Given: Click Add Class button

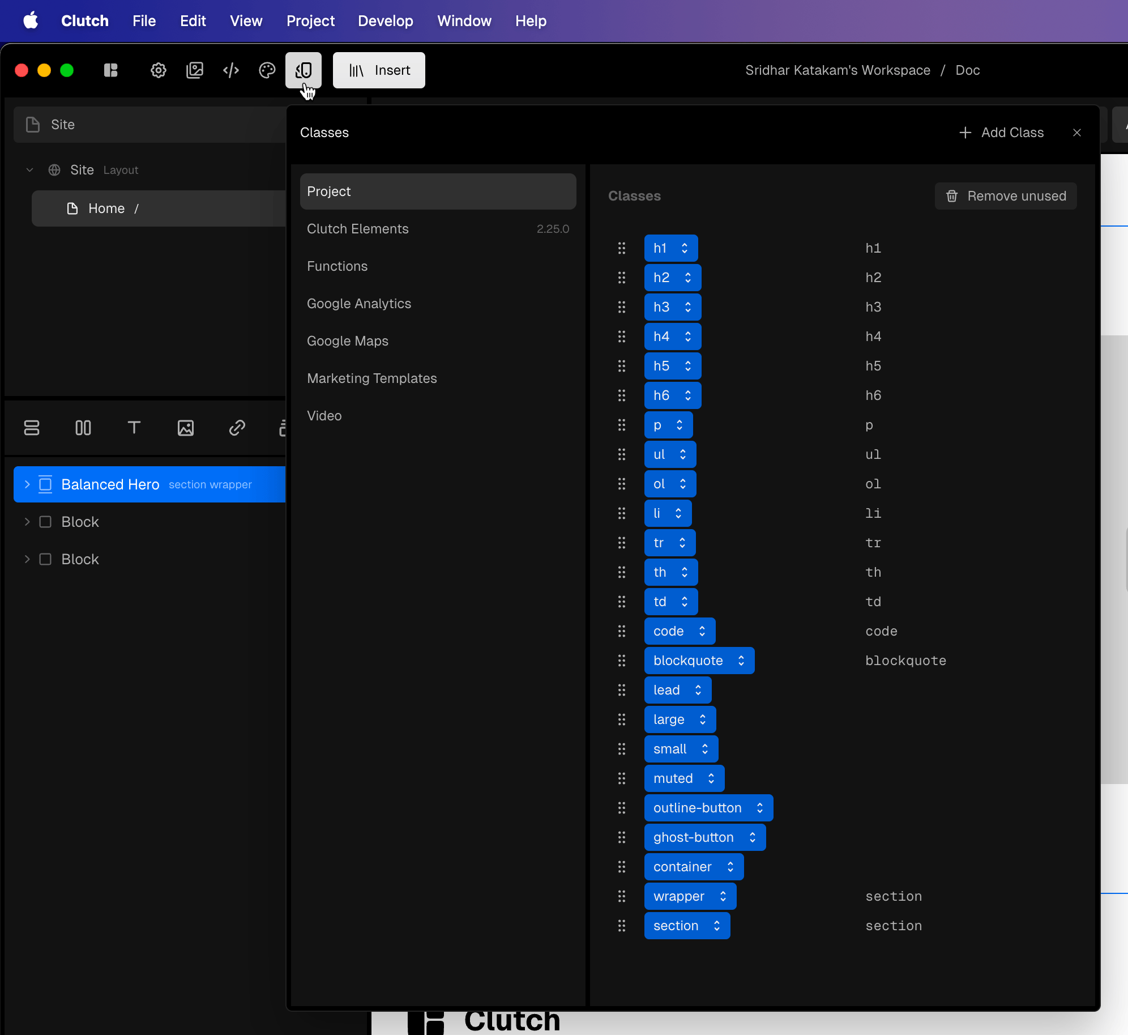Looking at the screenshot, I should [x=1002, y=133].
